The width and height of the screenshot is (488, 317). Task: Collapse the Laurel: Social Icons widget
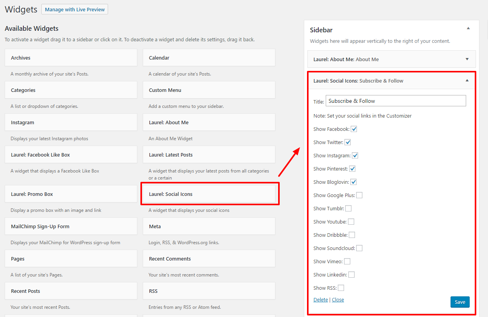point(467,81)
